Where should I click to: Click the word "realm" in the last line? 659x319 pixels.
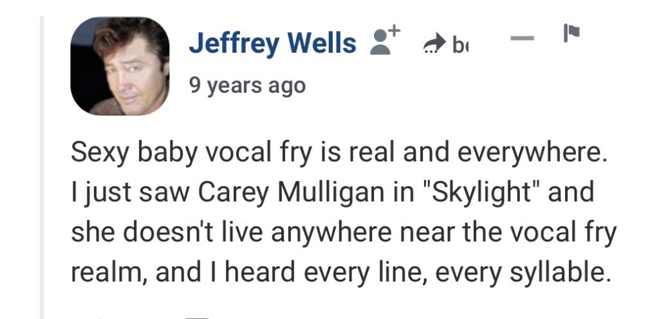point(110,271)
